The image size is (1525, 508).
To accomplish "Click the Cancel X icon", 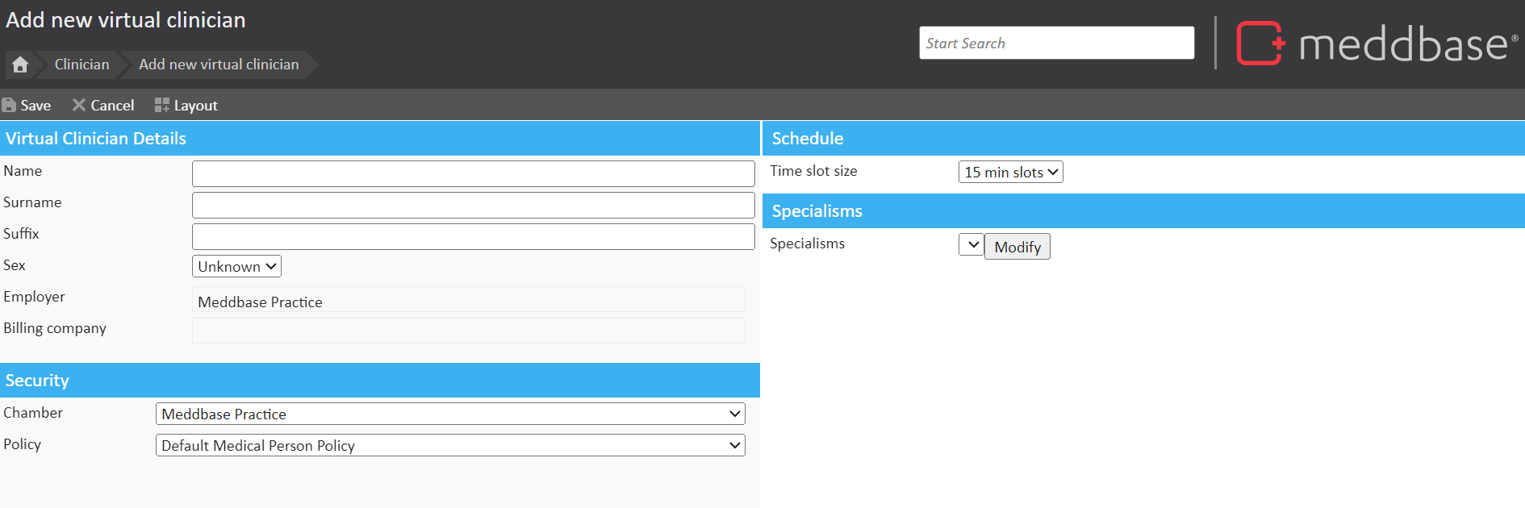I will coord(78,106).
